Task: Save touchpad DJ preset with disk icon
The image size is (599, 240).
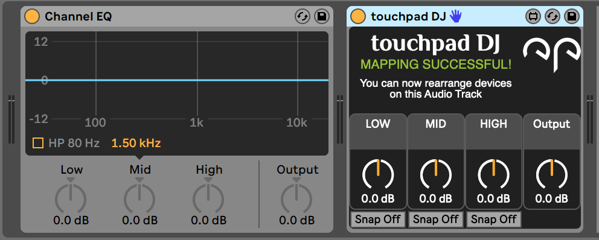Action: [x=571, y=16]
